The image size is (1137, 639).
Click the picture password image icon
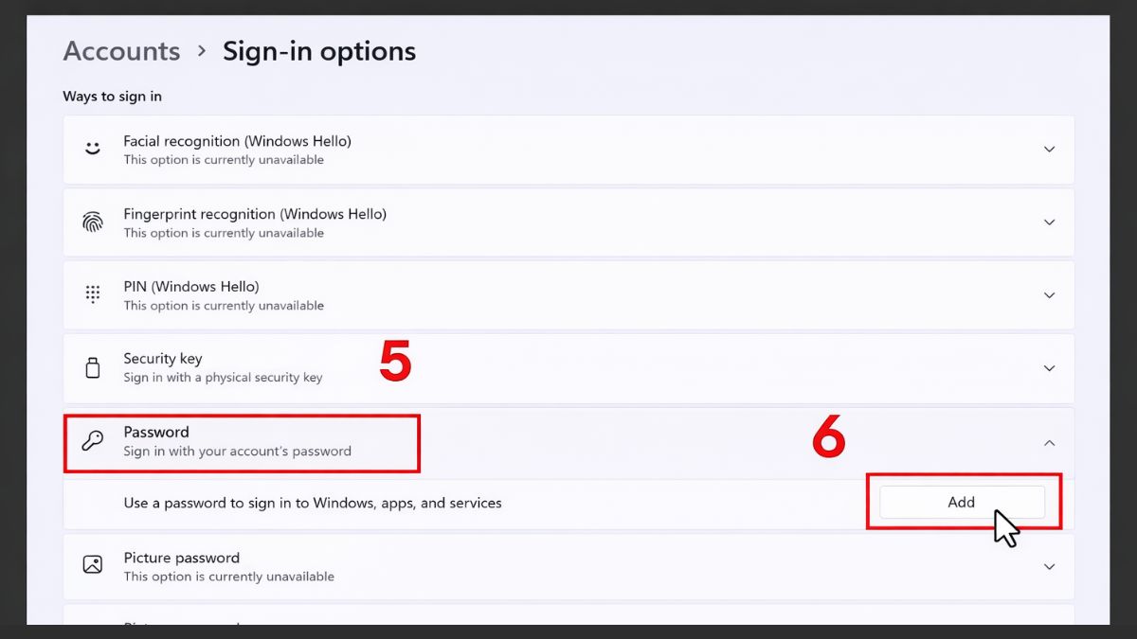[92, 563]
